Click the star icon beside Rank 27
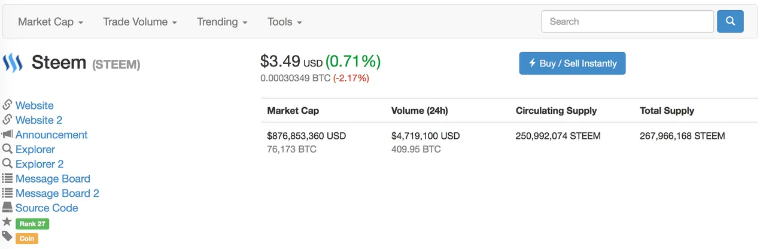 7,222
